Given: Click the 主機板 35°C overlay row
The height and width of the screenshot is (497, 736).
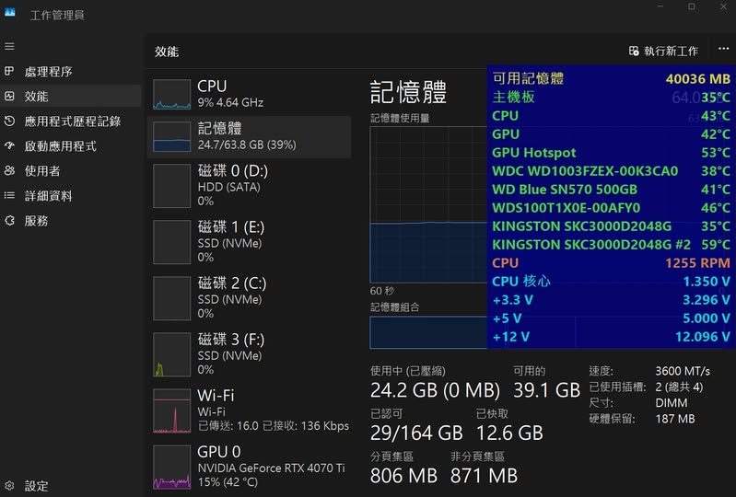Looking at the screenshot, I should pos(611,97).
